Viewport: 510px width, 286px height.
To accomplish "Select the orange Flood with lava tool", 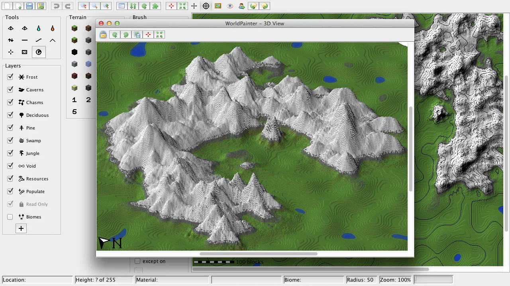I will coord(53,29).
